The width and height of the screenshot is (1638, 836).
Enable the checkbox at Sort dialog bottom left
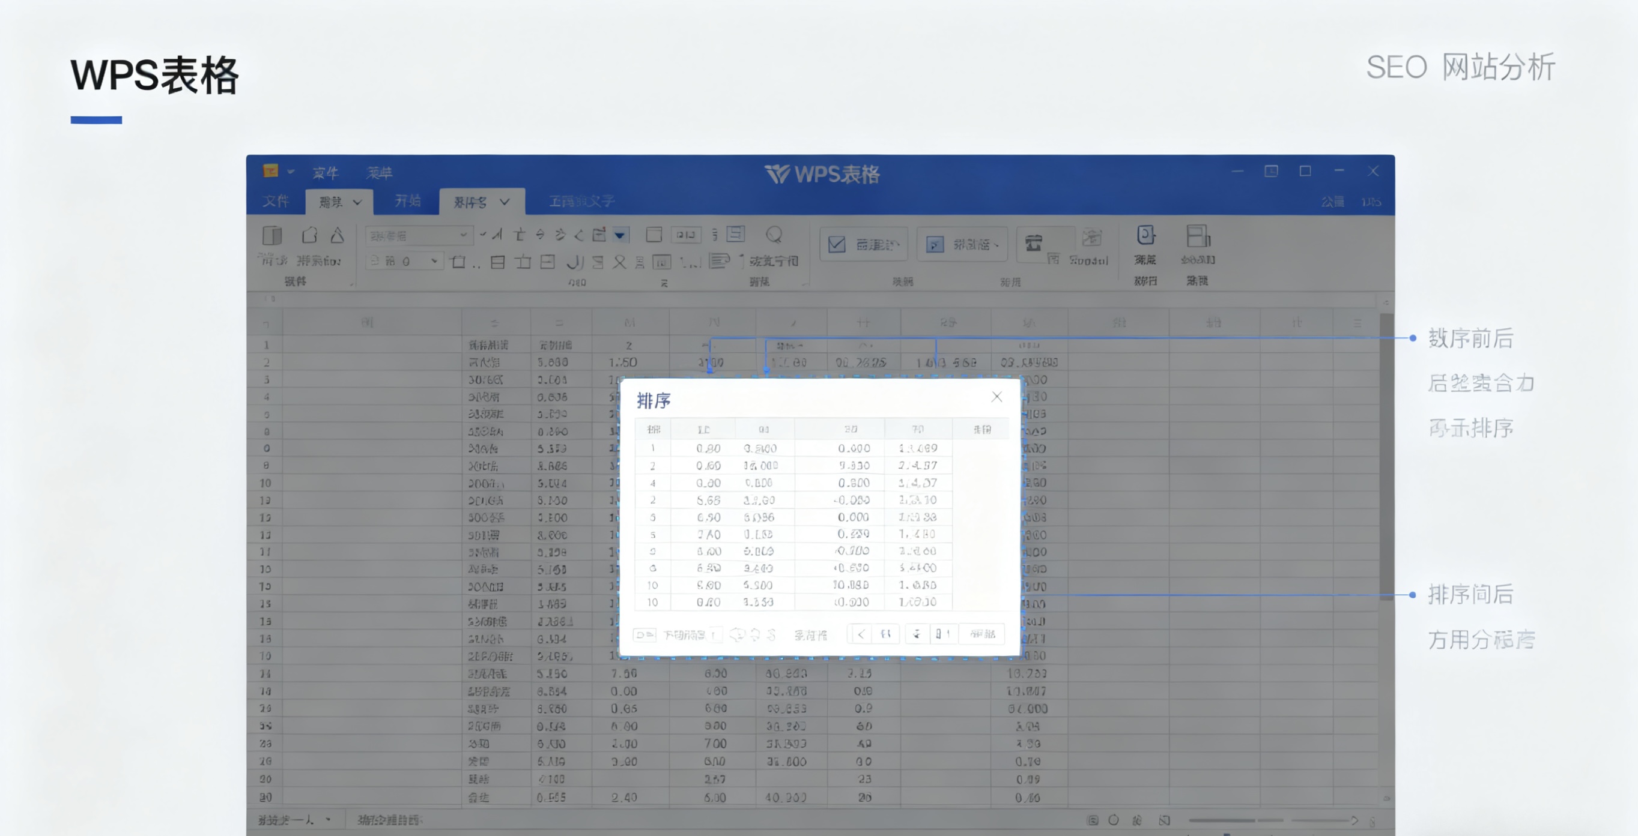(x=645, y=634)
